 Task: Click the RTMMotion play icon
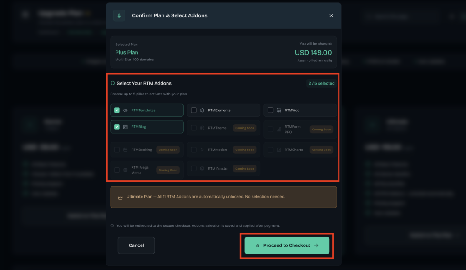pos(202,150)
